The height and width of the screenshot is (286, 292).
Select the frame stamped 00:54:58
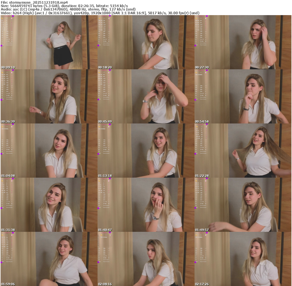[x=243, y=96]
